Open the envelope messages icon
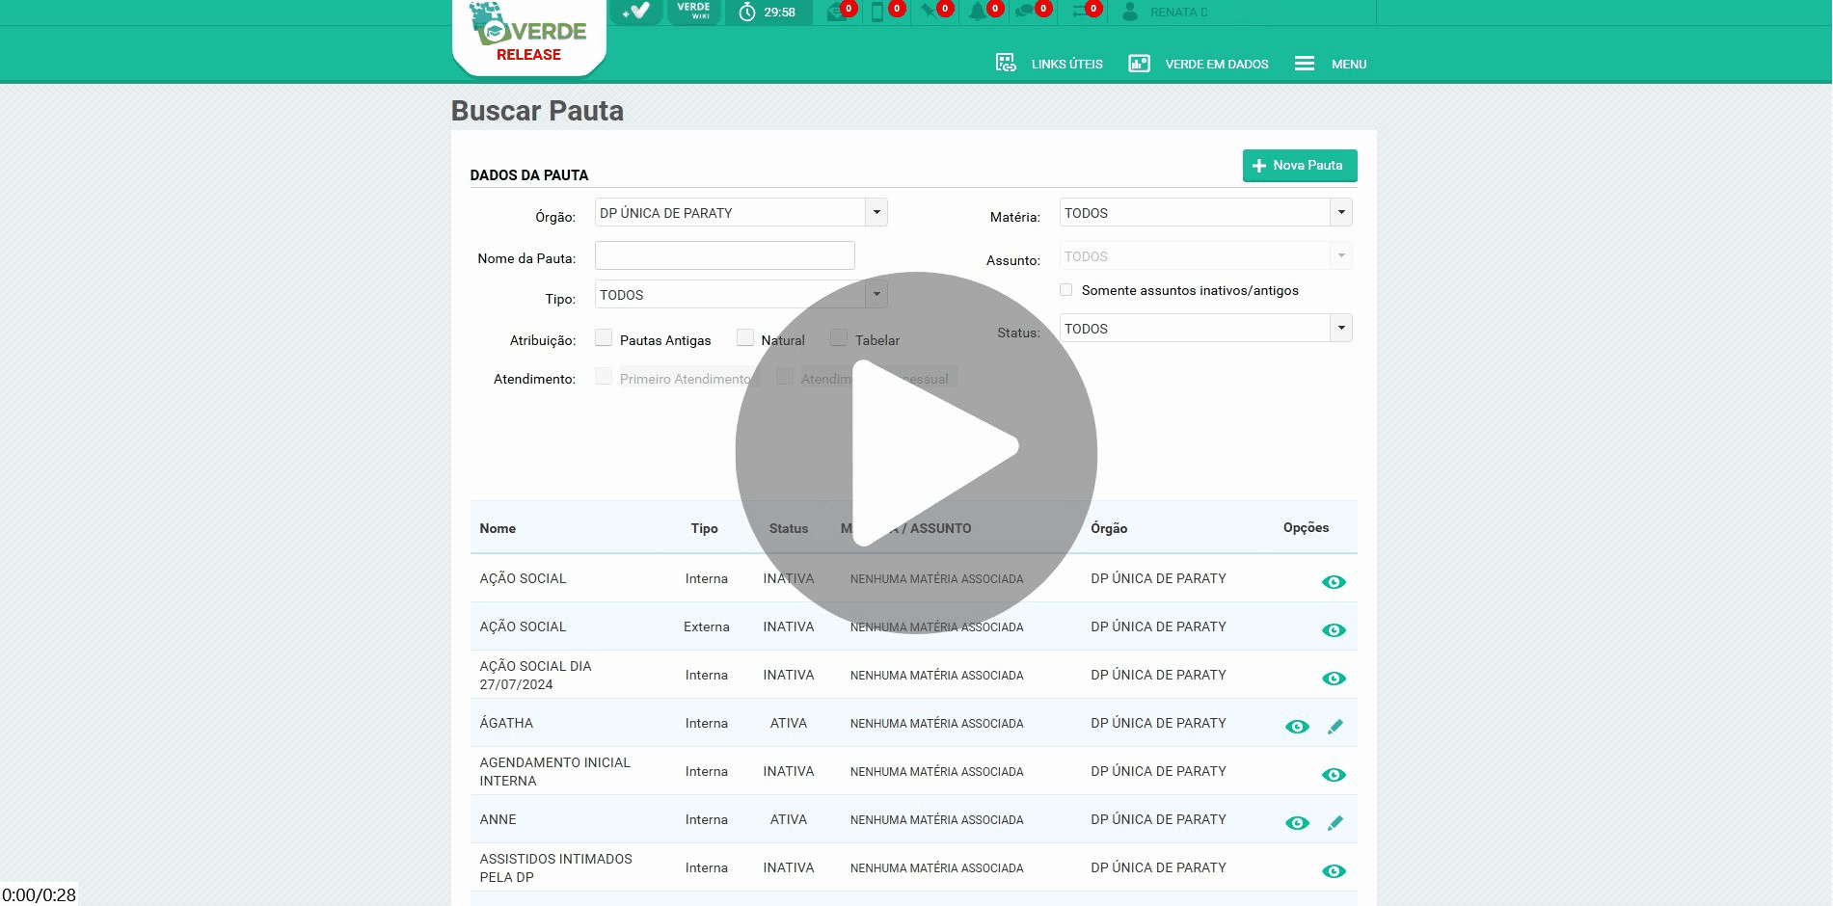Image resolution: width=1833 pixels, height=906 pixels. pyautogui.click(x=837, y=12)
